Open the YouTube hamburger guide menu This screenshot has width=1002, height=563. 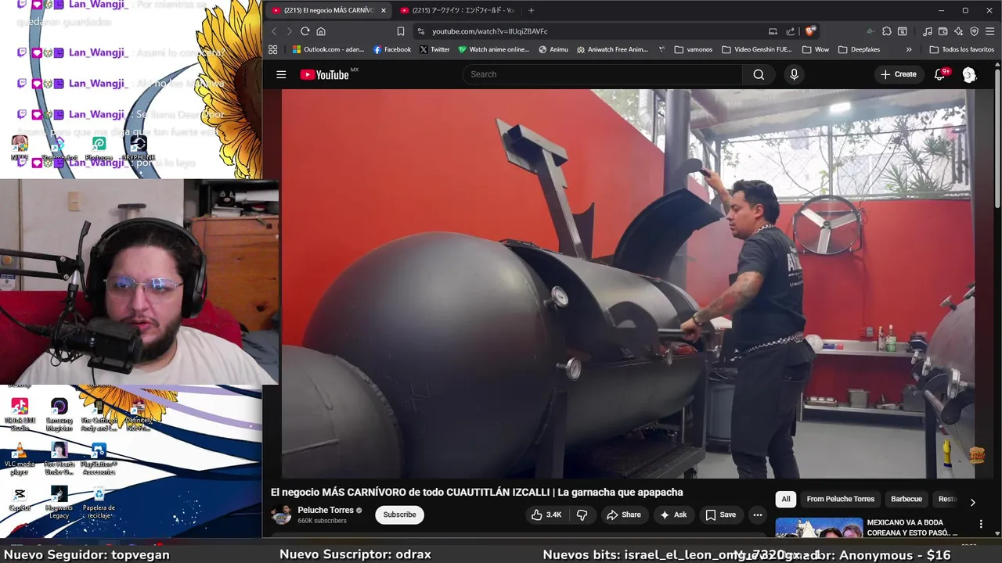pyautogui.click(x=281, y=74)
